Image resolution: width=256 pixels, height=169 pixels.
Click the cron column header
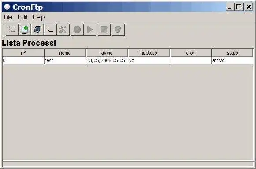click(191, 53)
